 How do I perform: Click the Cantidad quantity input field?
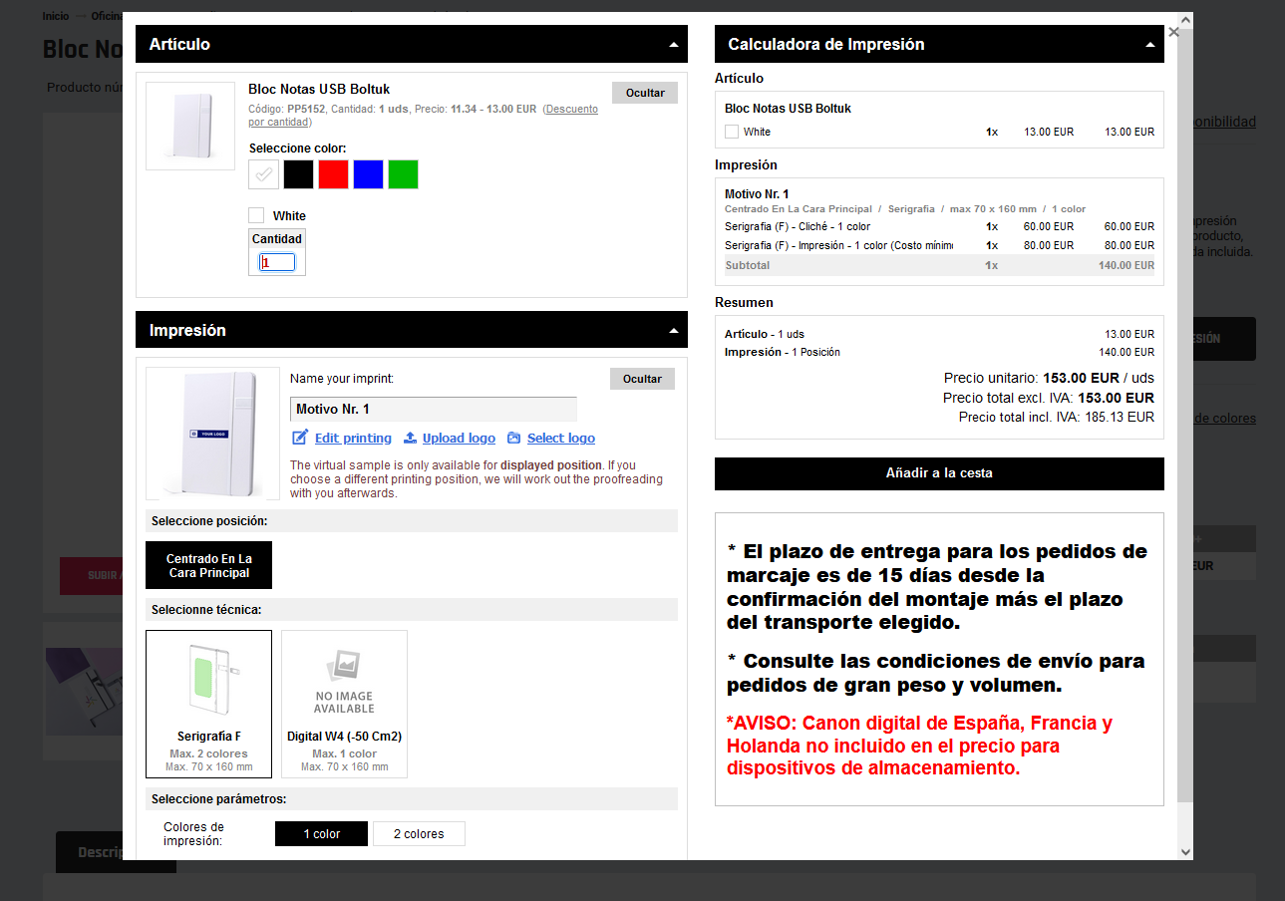pos(277,262)
